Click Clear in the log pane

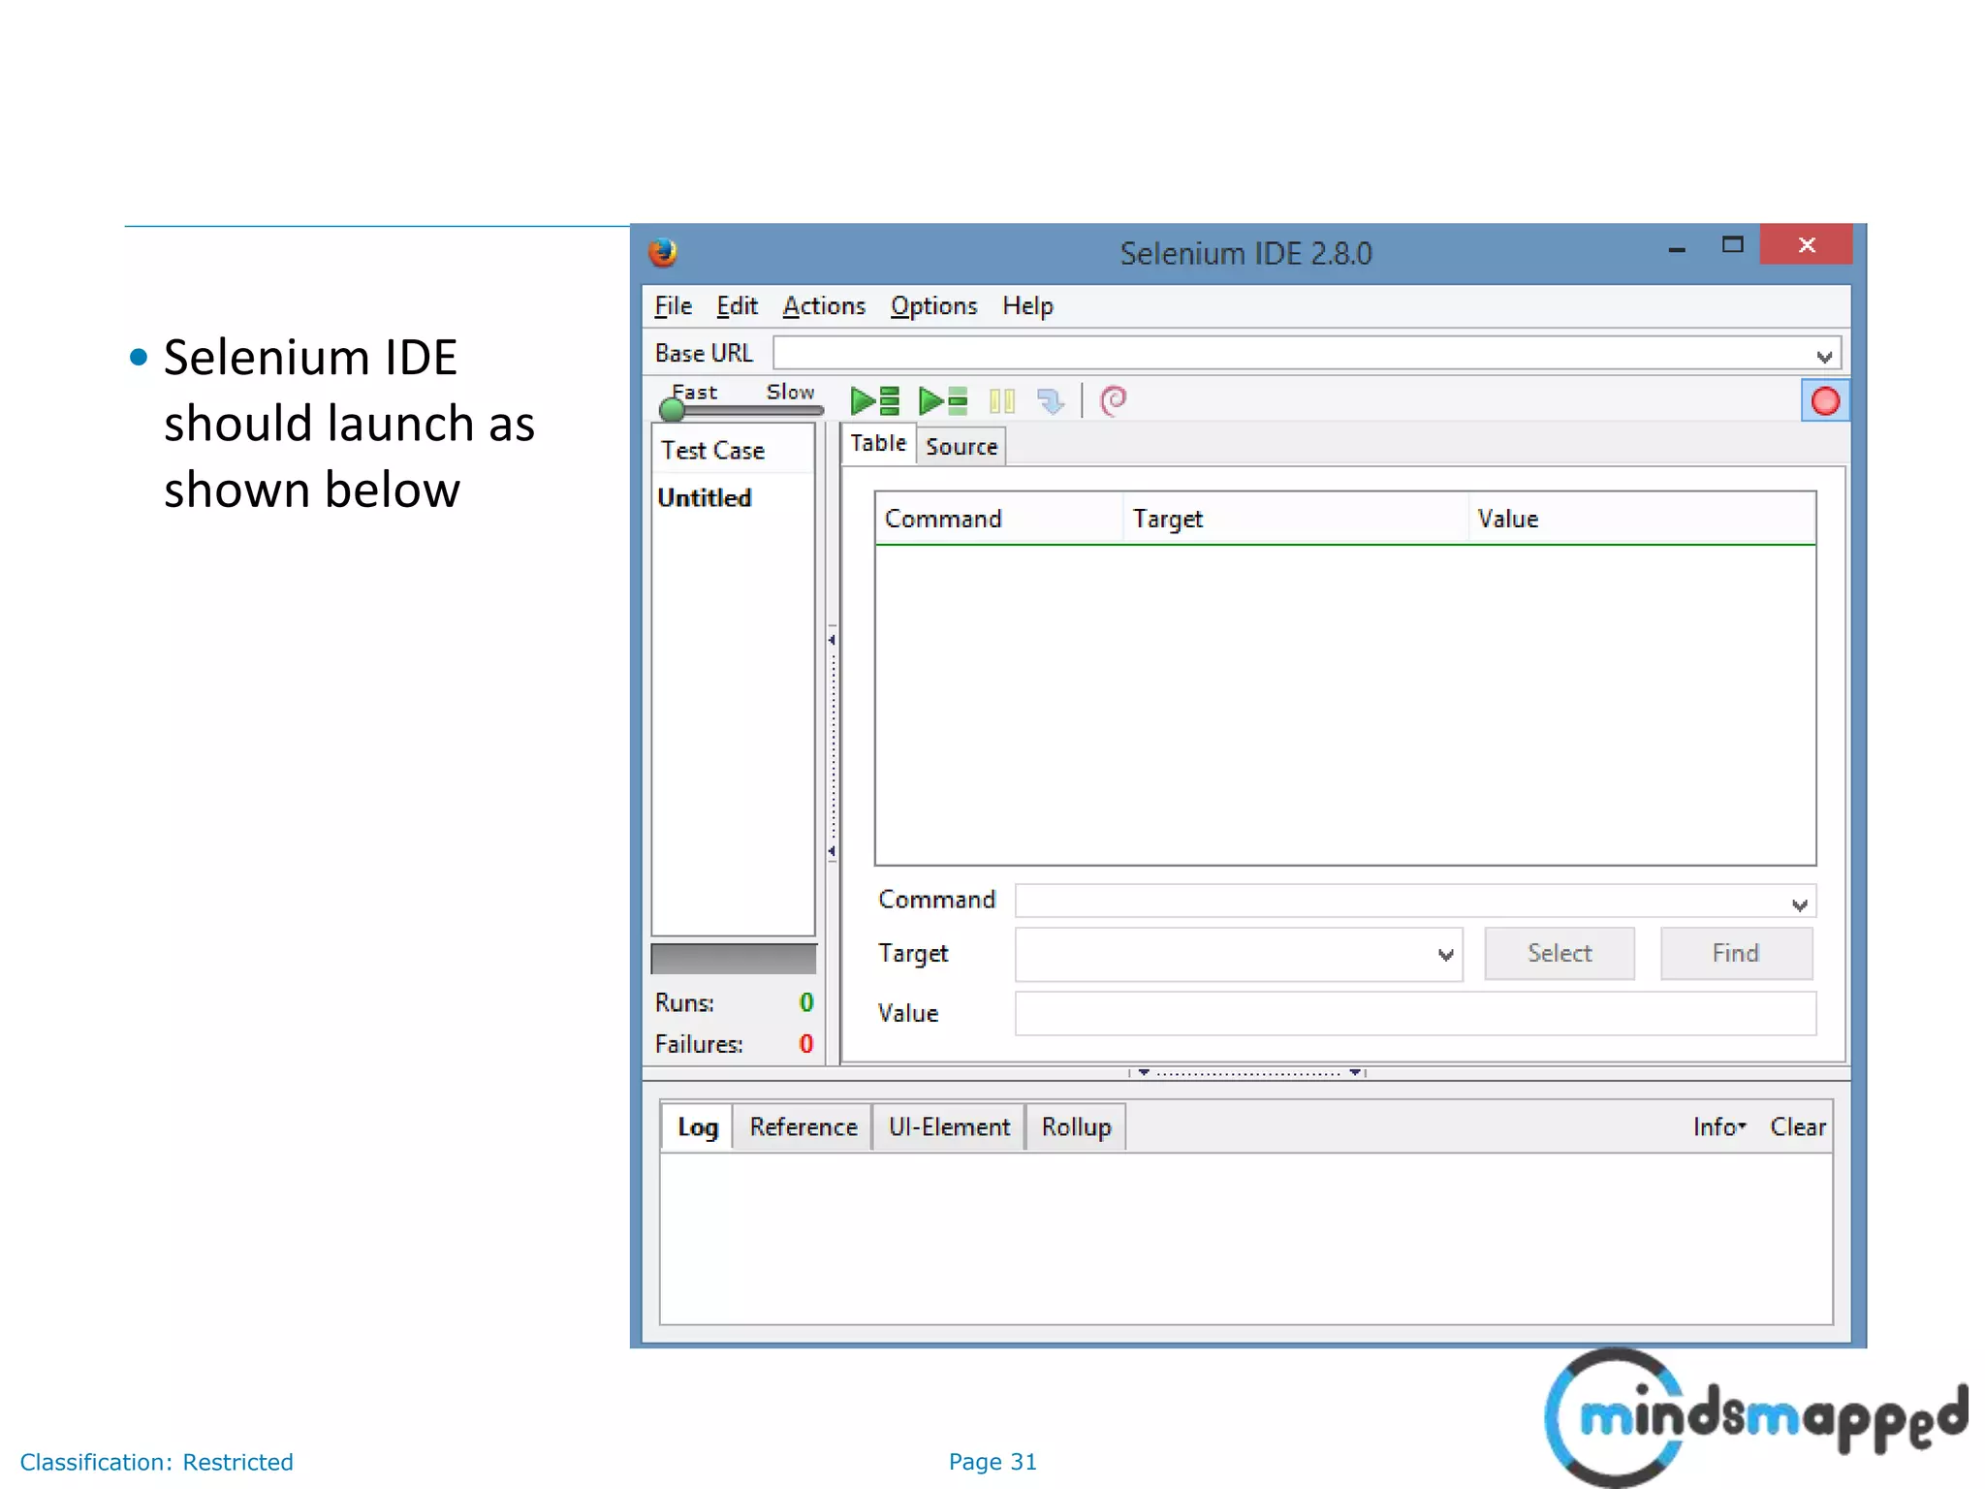pos(1797,1126)
